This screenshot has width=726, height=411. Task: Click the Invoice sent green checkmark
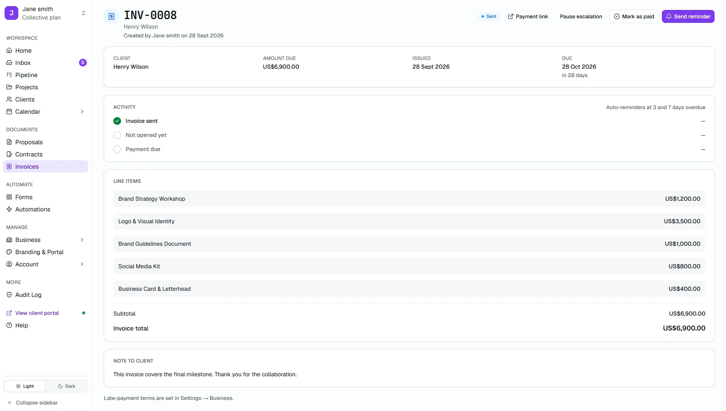[117, 121]
